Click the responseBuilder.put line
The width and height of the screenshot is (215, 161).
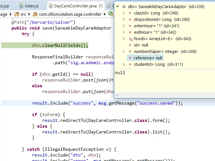(x=78, y=92)
